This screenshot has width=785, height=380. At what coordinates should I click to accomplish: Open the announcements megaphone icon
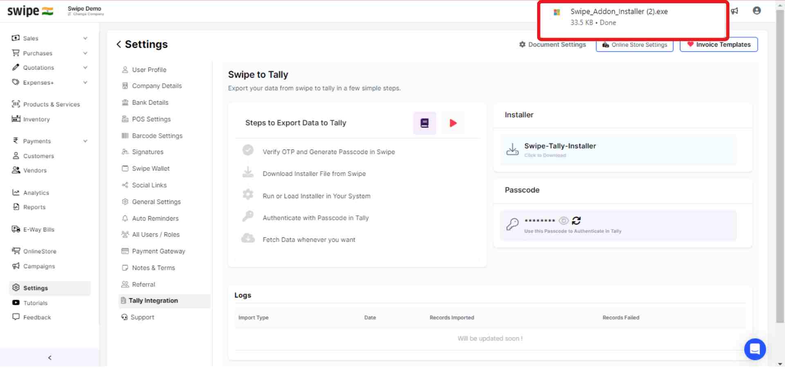735,11
